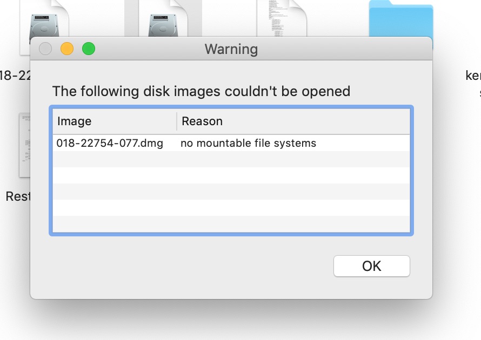Select the text document icon at top
This screenshot has height=340, width=481.
point(282,18)
